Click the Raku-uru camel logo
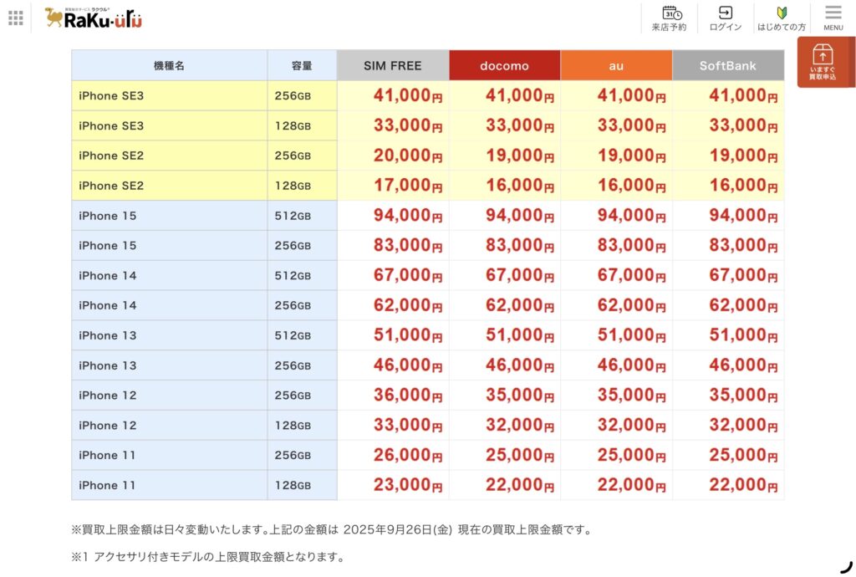 (94, 18)
